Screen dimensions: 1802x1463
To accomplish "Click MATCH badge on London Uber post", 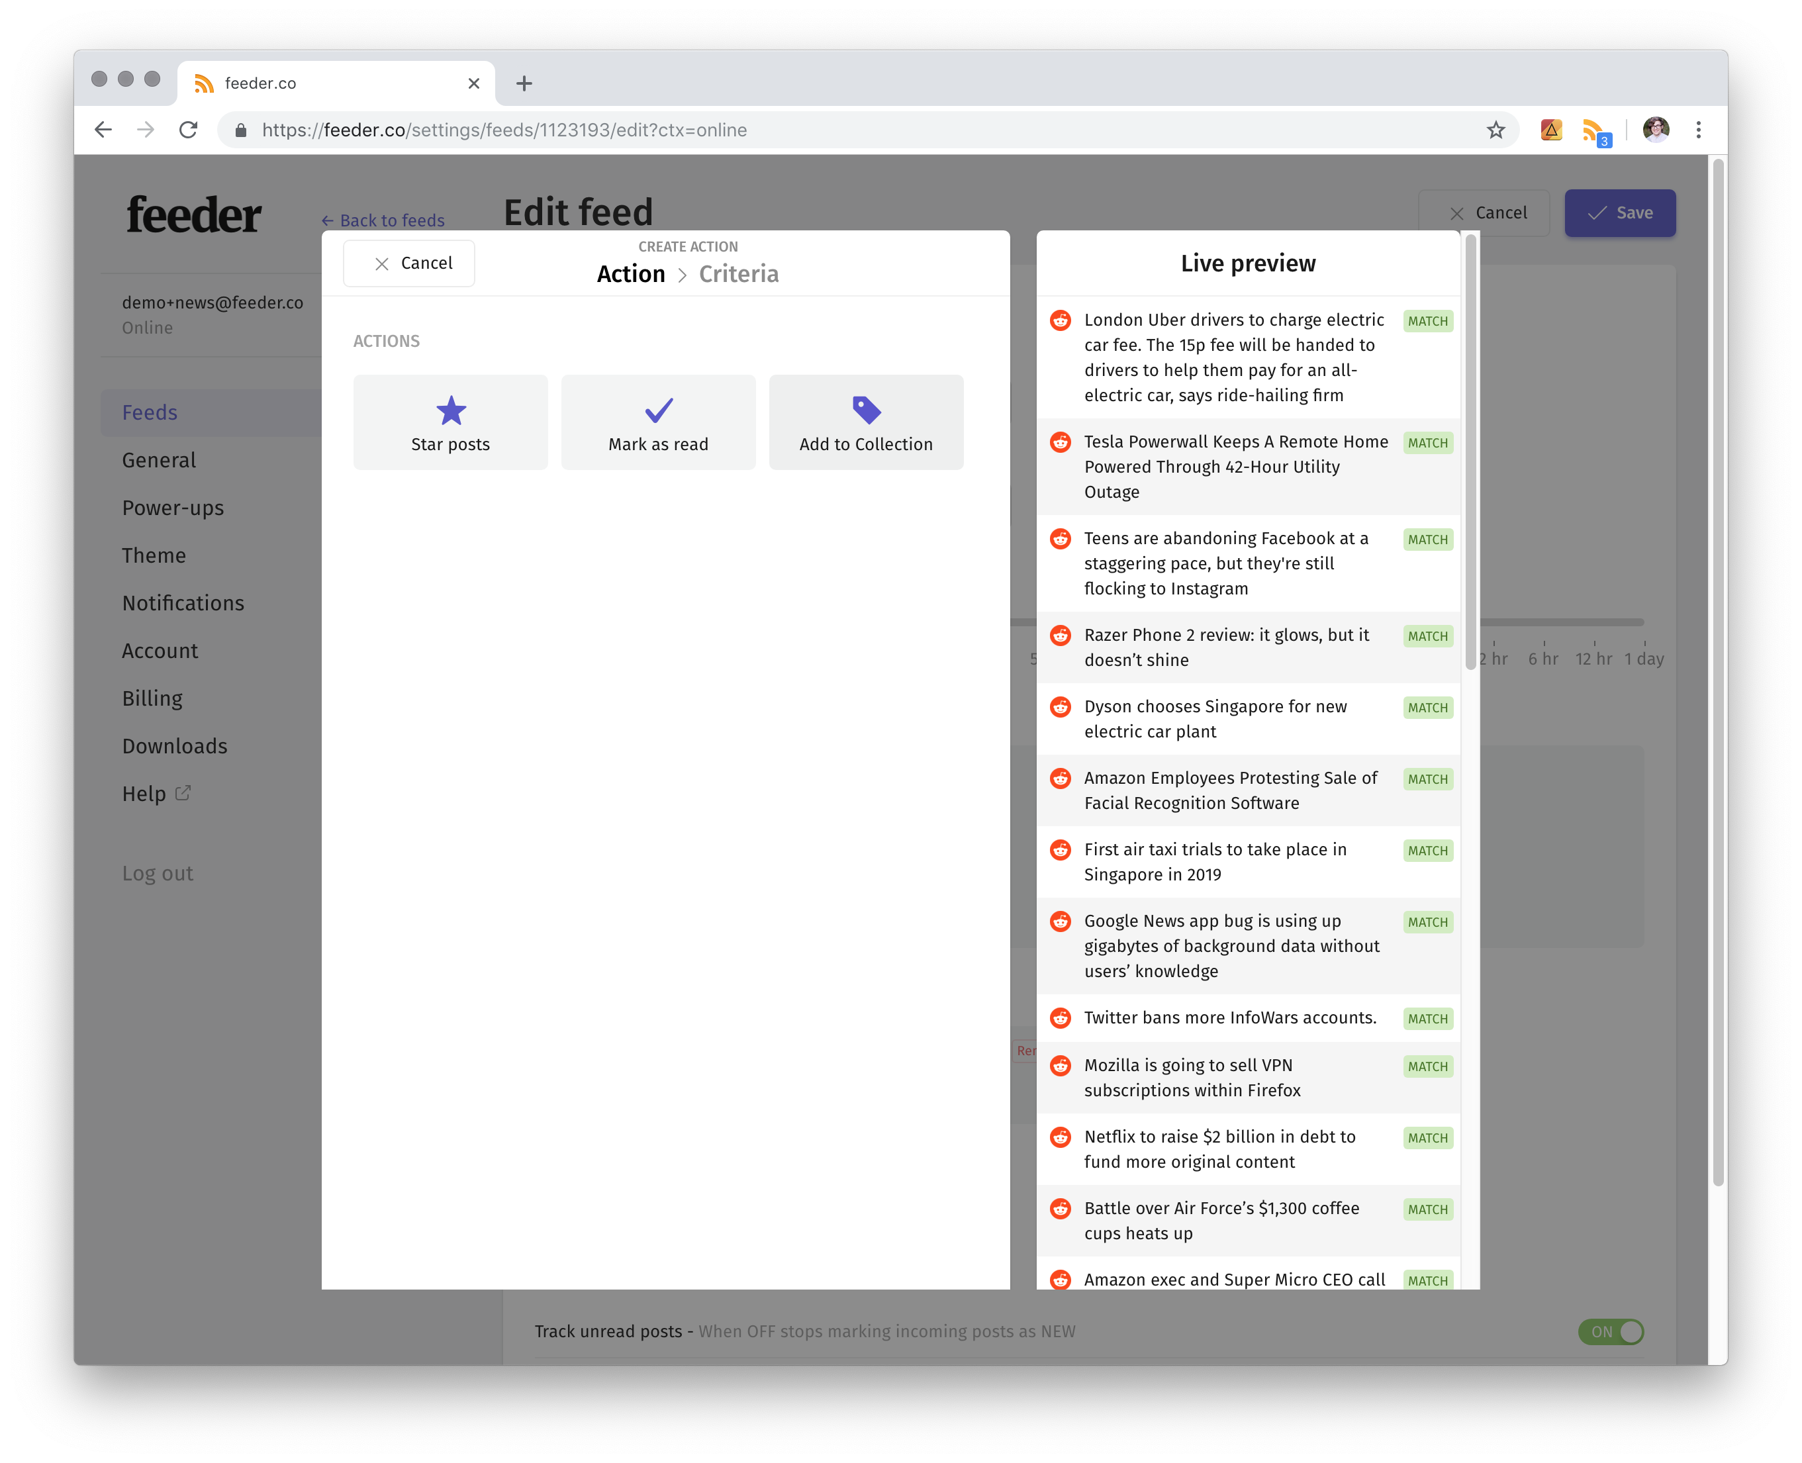I will (x=1428, y=321).
